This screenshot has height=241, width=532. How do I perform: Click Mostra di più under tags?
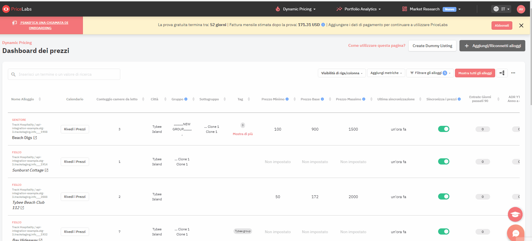243,134
